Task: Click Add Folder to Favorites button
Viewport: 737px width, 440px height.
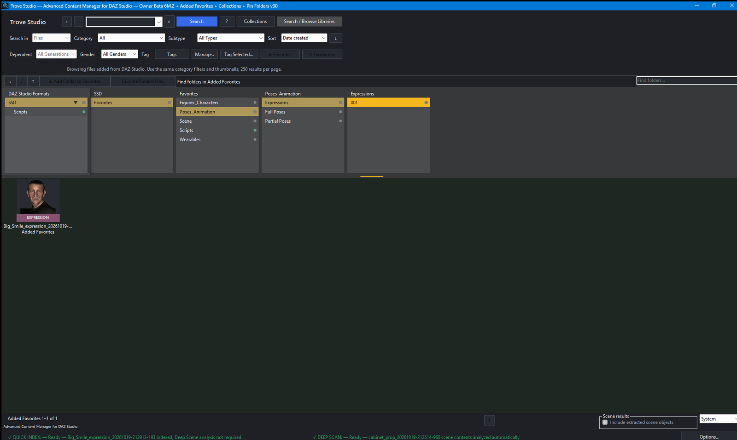Action: pos(75,81)
